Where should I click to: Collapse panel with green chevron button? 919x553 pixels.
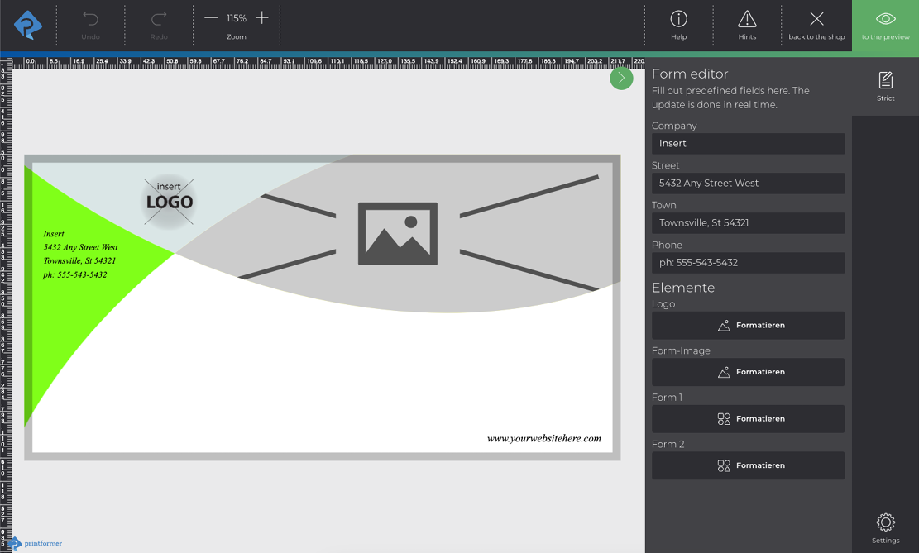pyautogui.click(x=621, y=78)
